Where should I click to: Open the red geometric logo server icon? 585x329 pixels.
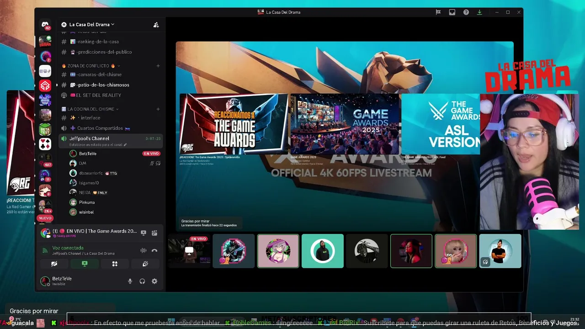[x=45, y=85]
